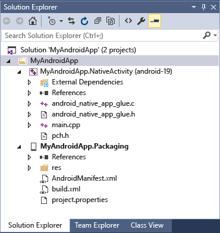
Task: Expand android_native_app_glue.h node
Action: coord(29,114)
